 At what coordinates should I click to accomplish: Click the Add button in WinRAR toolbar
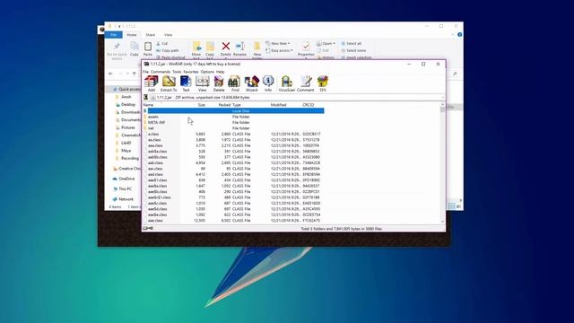152,83
